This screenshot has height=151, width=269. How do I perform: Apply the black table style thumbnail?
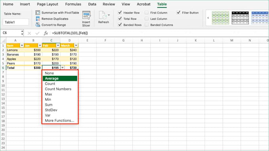coord(240,18)
